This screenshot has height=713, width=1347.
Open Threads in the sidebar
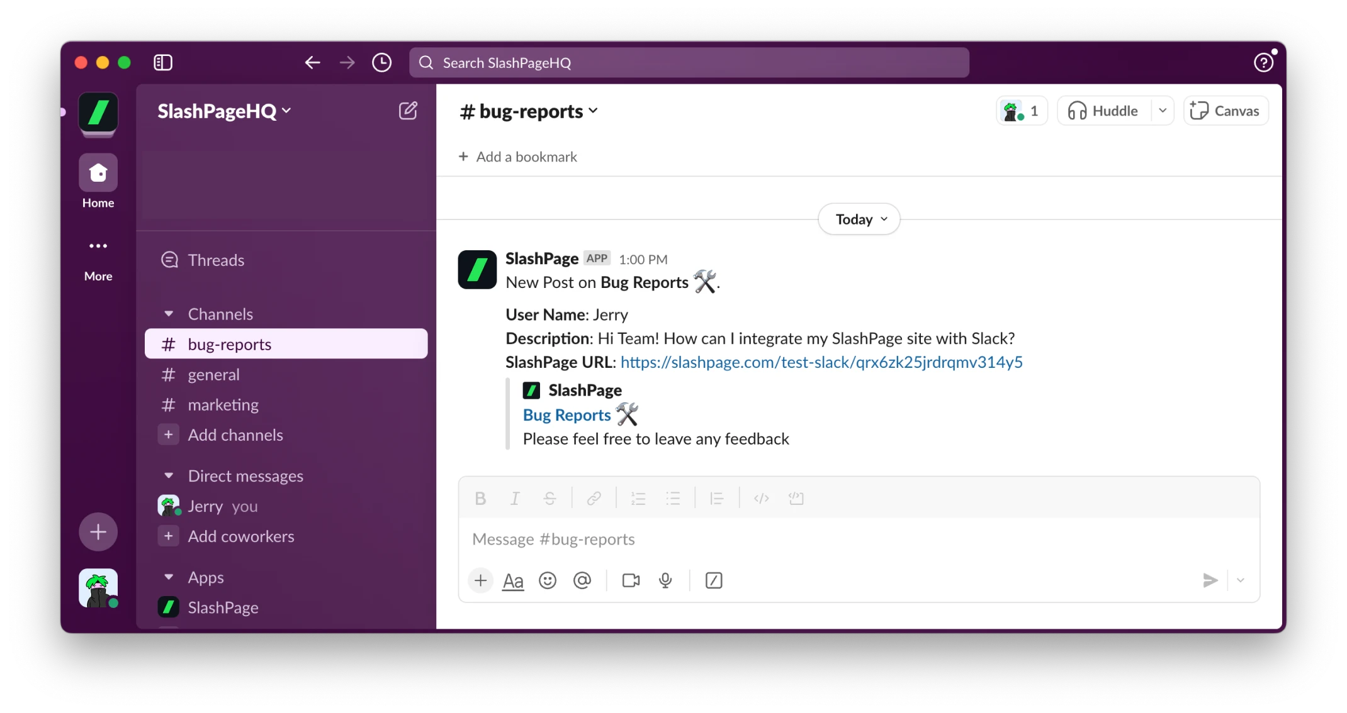[286, 260]
